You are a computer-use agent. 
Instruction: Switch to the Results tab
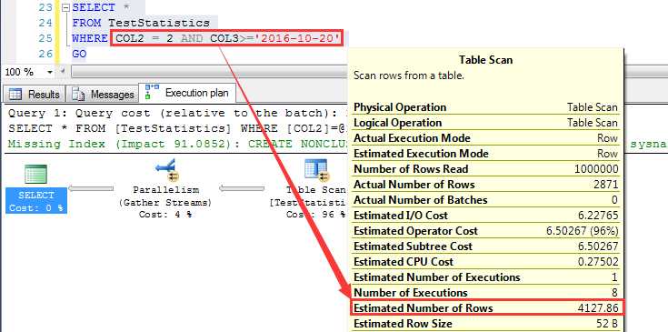click(35, 94)
